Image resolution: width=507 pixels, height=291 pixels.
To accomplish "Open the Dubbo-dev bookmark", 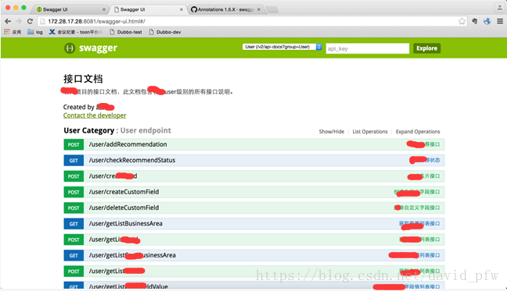I will 164,32.
